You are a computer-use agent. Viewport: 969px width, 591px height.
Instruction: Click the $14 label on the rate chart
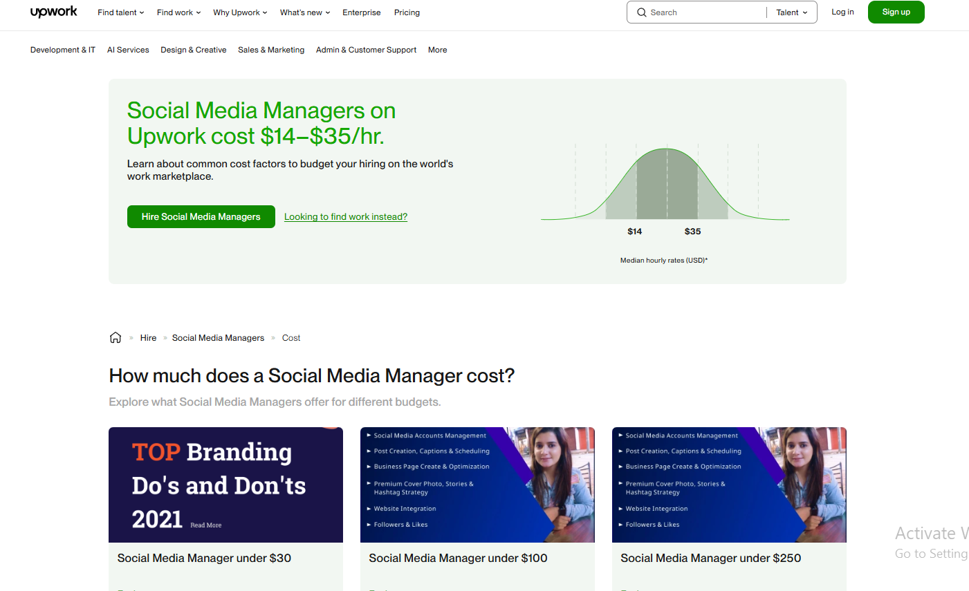pos(635,232)
